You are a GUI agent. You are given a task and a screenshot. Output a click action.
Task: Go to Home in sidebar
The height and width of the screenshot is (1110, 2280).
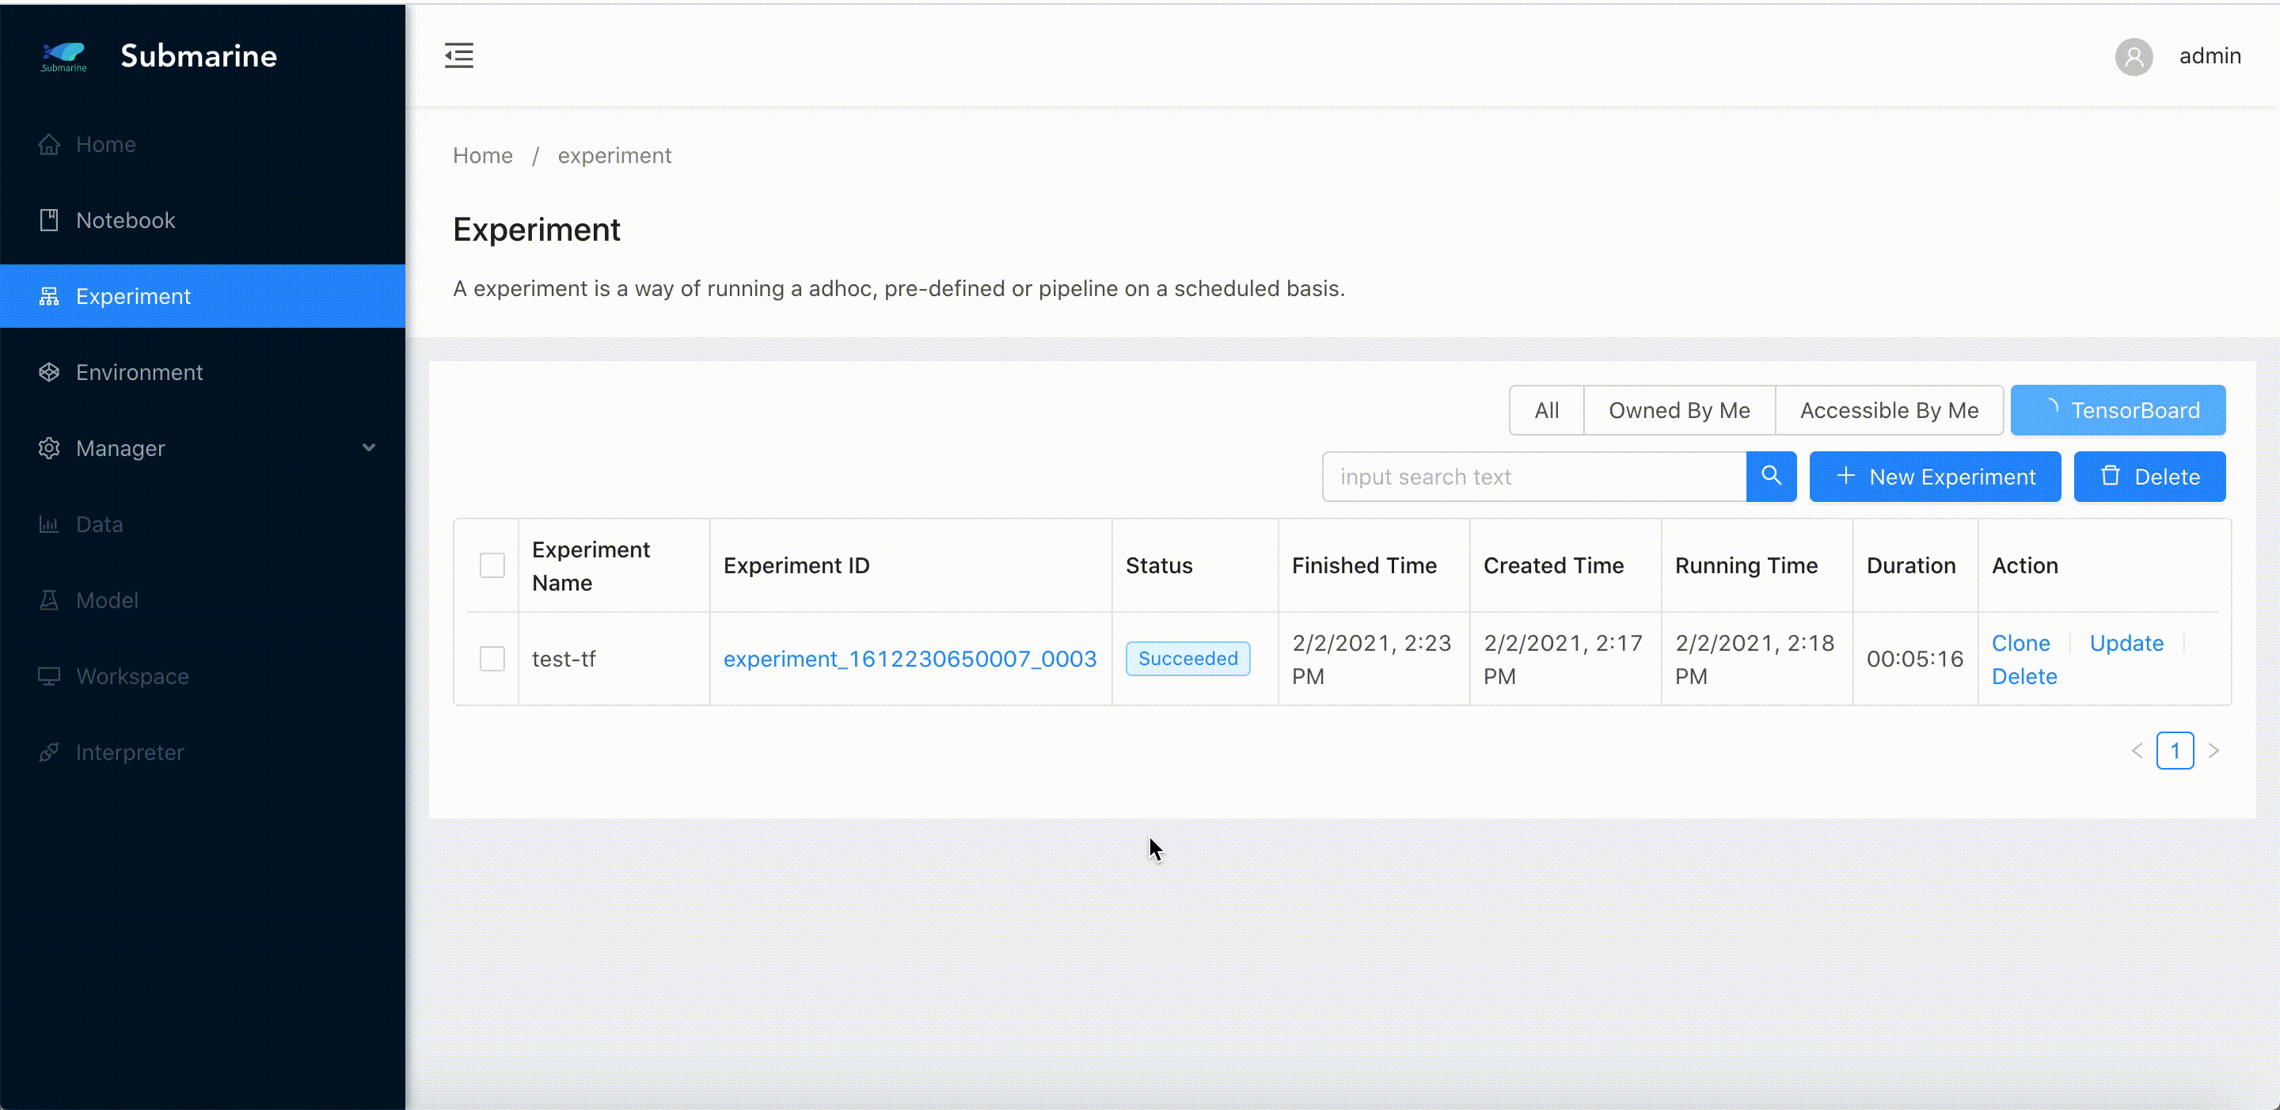click(x=105, y=144)
